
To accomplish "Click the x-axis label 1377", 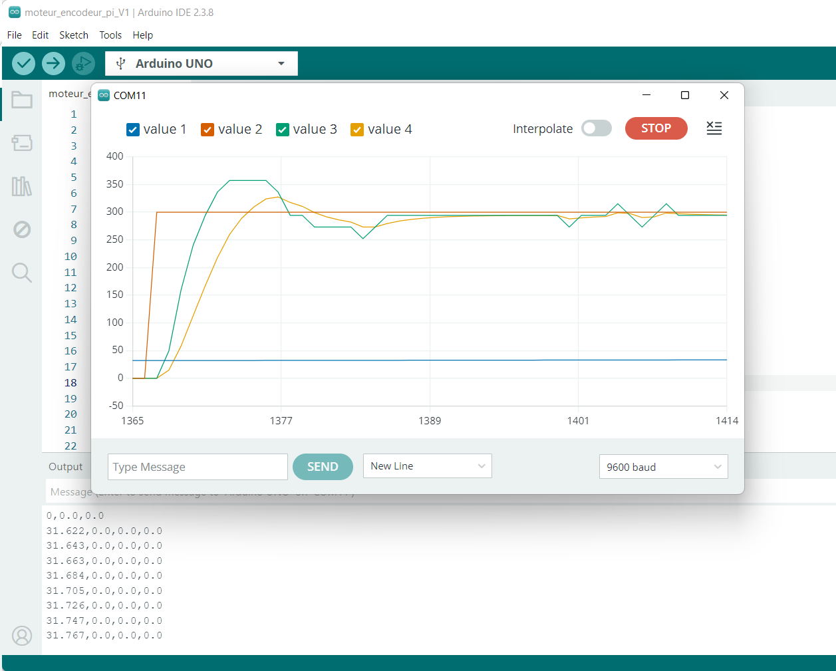I will click(281, 421).
